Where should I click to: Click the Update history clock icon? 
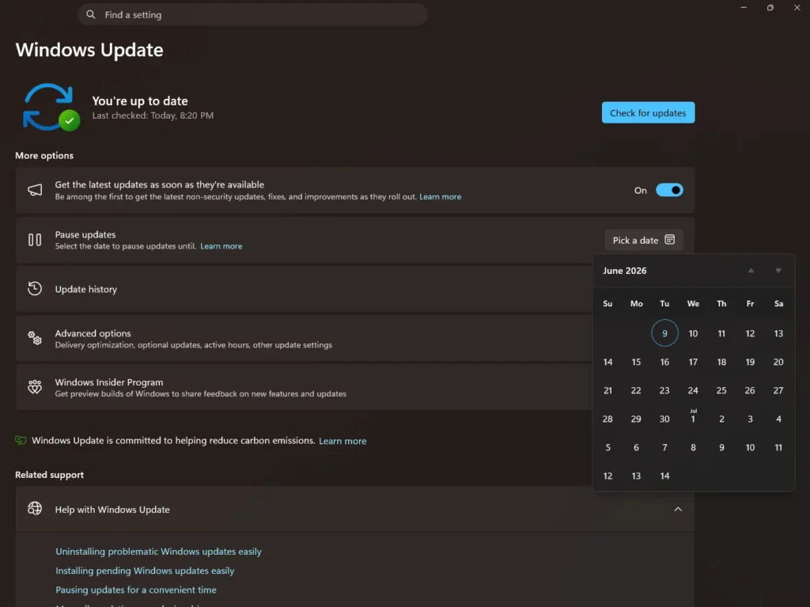[35, 289]
